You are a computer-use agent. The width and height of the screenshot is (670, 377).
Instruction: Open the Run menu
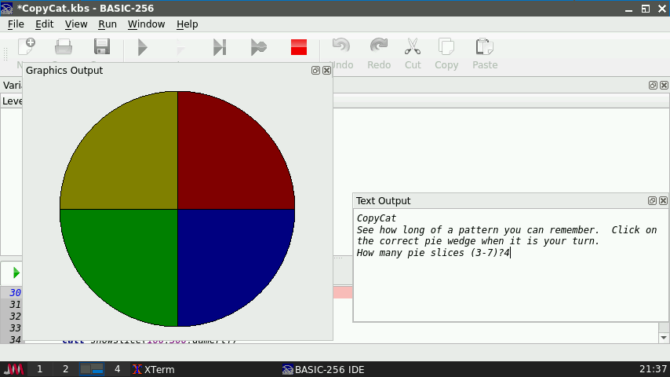(107, 24)
